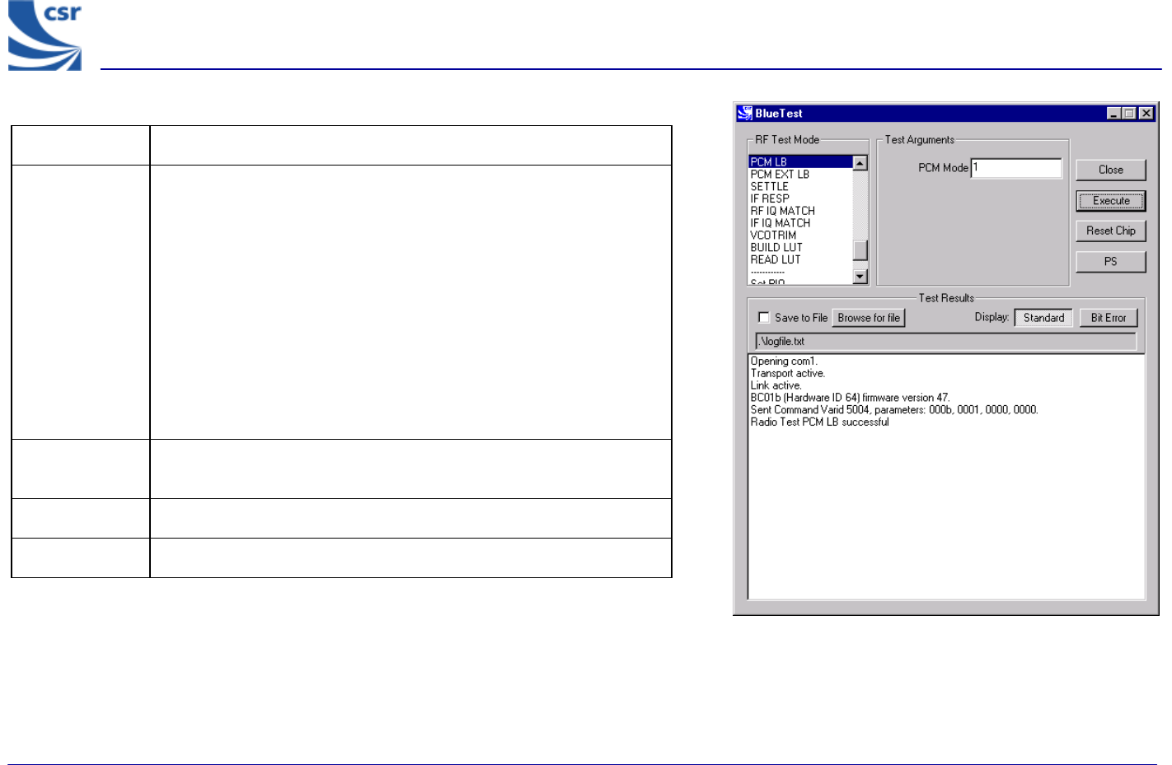Select READ LUT test mode

[x=800, y=259]
